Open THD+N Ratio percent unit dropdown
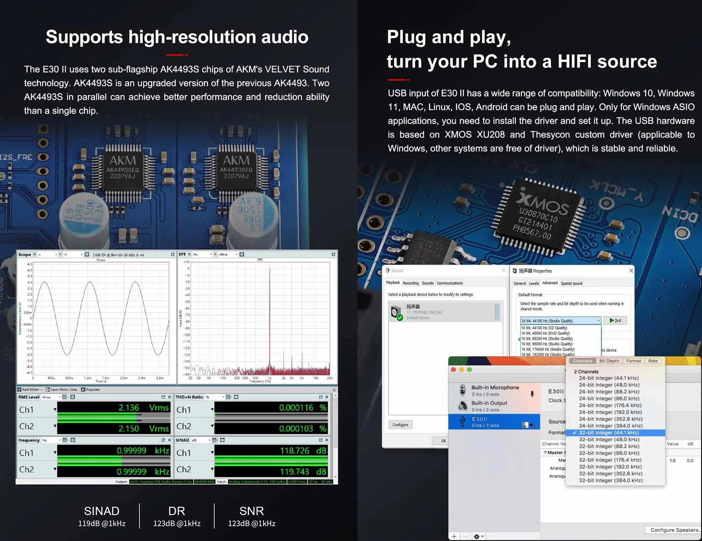The image size is (702, 541). (x=215, y=397)
